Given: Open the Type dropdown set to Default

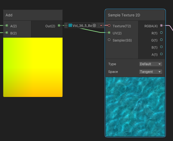Looking at the screenshot, I should (150, 64).
